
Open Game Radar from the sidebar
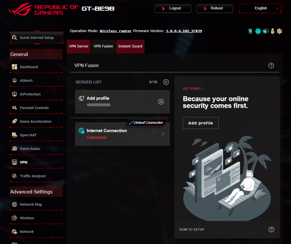coord(36,149)
